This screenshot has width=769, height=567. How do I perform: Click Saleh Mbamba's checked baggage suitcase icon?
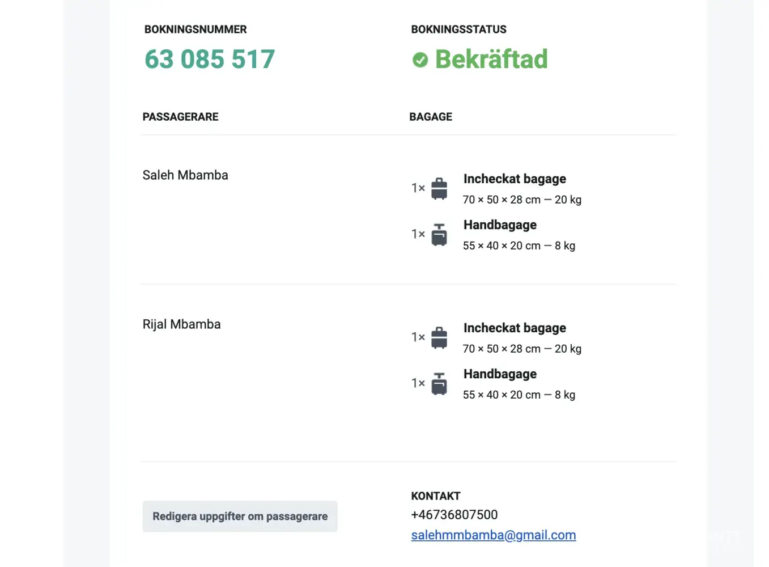[x=439, y=188]
